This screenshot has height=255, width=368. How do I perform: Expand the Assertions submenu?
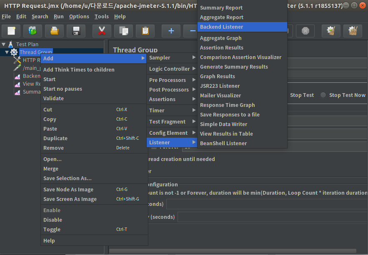(x=172, y=99)
